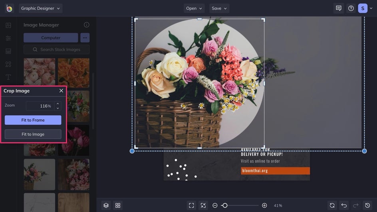Image resolution: width=377 pixels, height=212 pixels.
Task: Open the history clock icon
Action: (x=367, y=206)
